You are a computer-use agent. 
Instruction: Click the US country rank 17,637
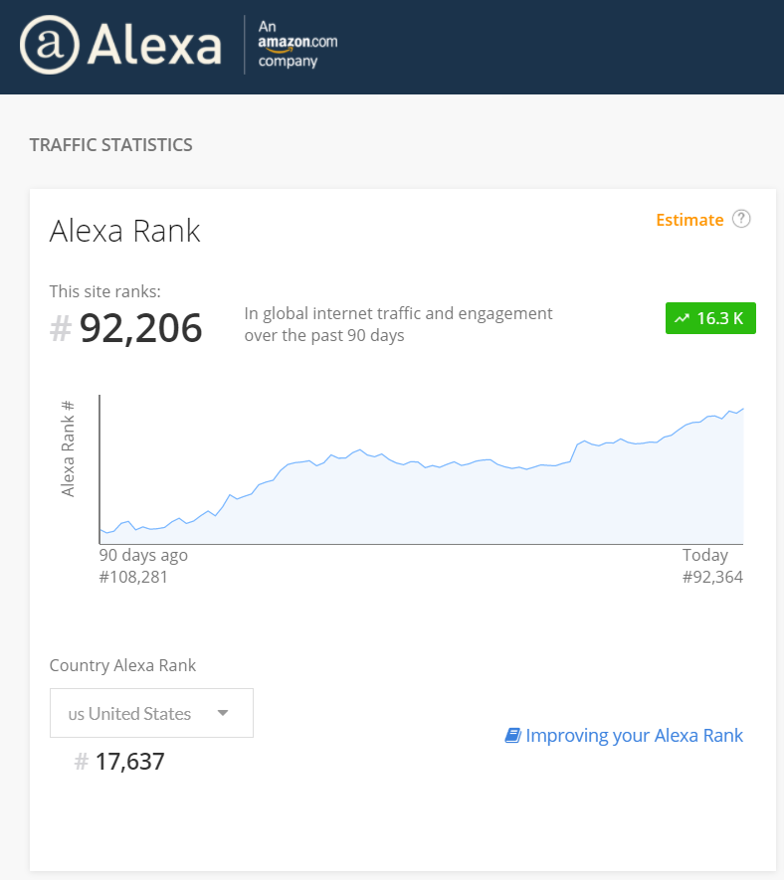[129, 762]
